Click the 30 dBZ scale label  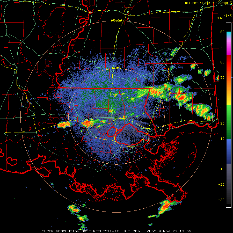coord(222,108)
